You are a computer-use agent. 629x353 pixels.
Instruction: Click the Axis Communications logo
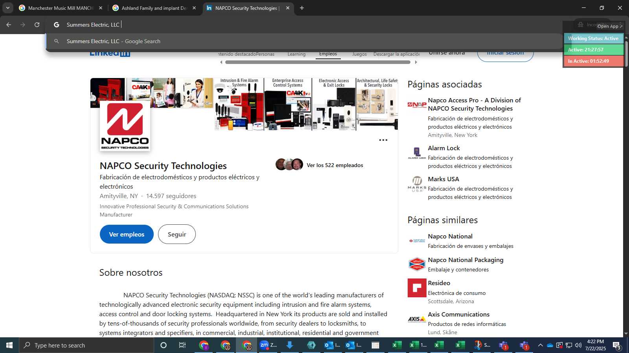pyautogui.click(x=417, y=319)
